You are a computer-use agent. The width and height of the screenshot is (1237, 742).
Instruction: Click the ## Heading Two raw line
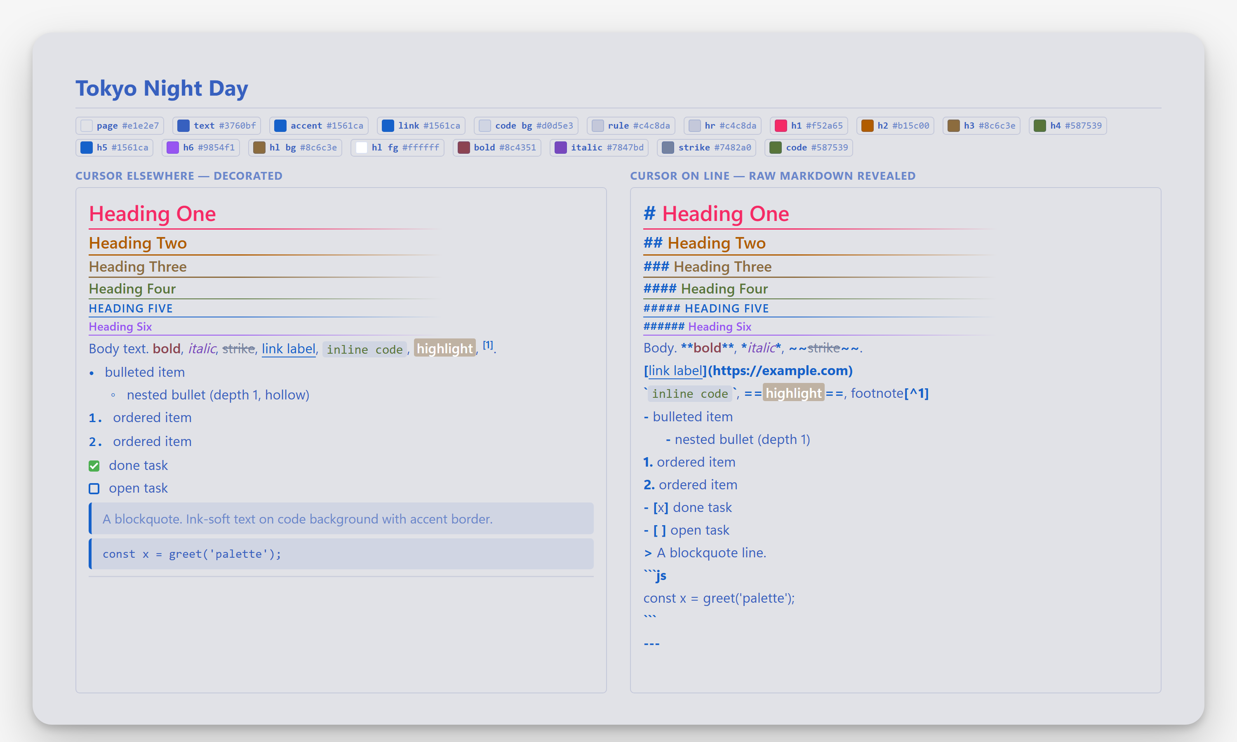[705, 243]
